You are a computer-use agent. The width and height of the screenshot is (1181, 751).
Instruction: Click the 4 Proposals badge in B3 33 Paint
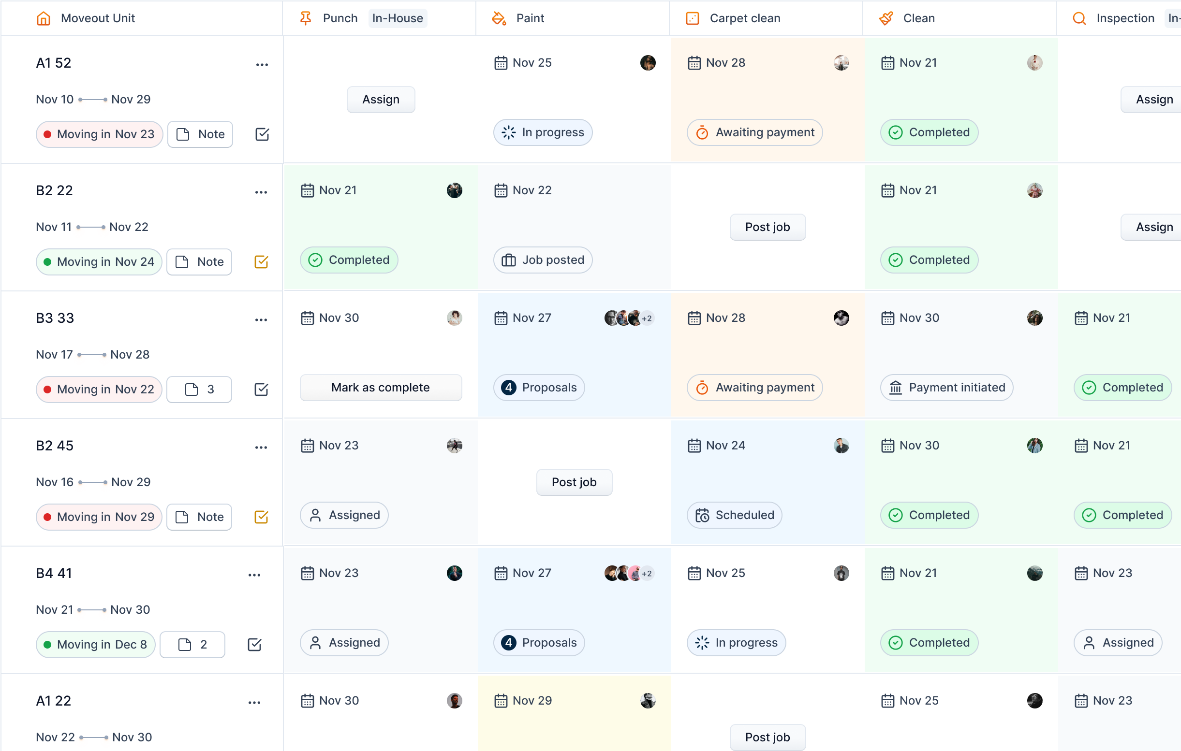[x=539, y=388]
